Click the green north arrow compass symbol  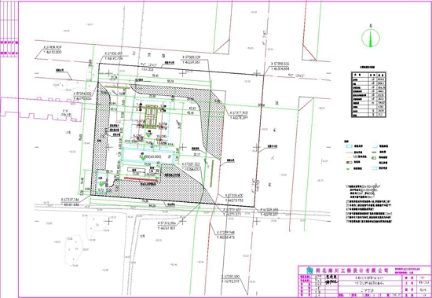coord(371,38)
